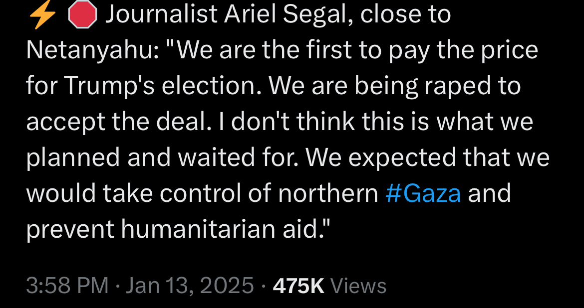Select the Jan 13, 2025 date
584x308 pixels.
[x=190, y=286]
